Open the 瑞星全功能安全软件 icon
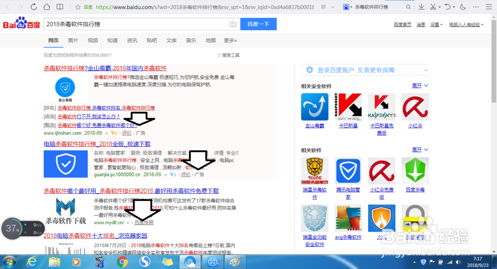 pos(315,218)
